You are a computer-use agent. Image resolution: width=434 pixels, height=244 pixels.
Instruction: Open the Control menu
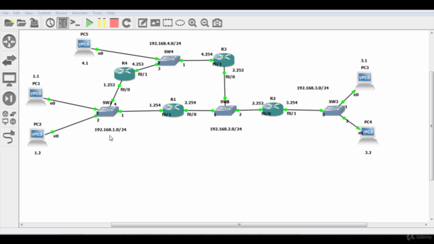pyautogui.click(x=44, y=13)
